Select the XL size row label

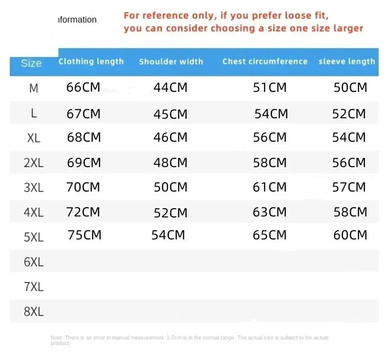(x=34, y=138)
